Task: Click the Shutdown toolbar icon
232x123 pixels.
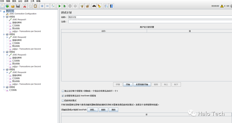Action: point(75,6)
